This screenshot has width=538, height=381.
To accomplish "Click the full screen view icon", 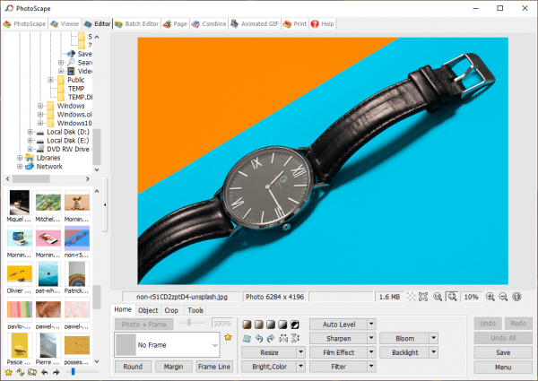I will pos(423,297).
